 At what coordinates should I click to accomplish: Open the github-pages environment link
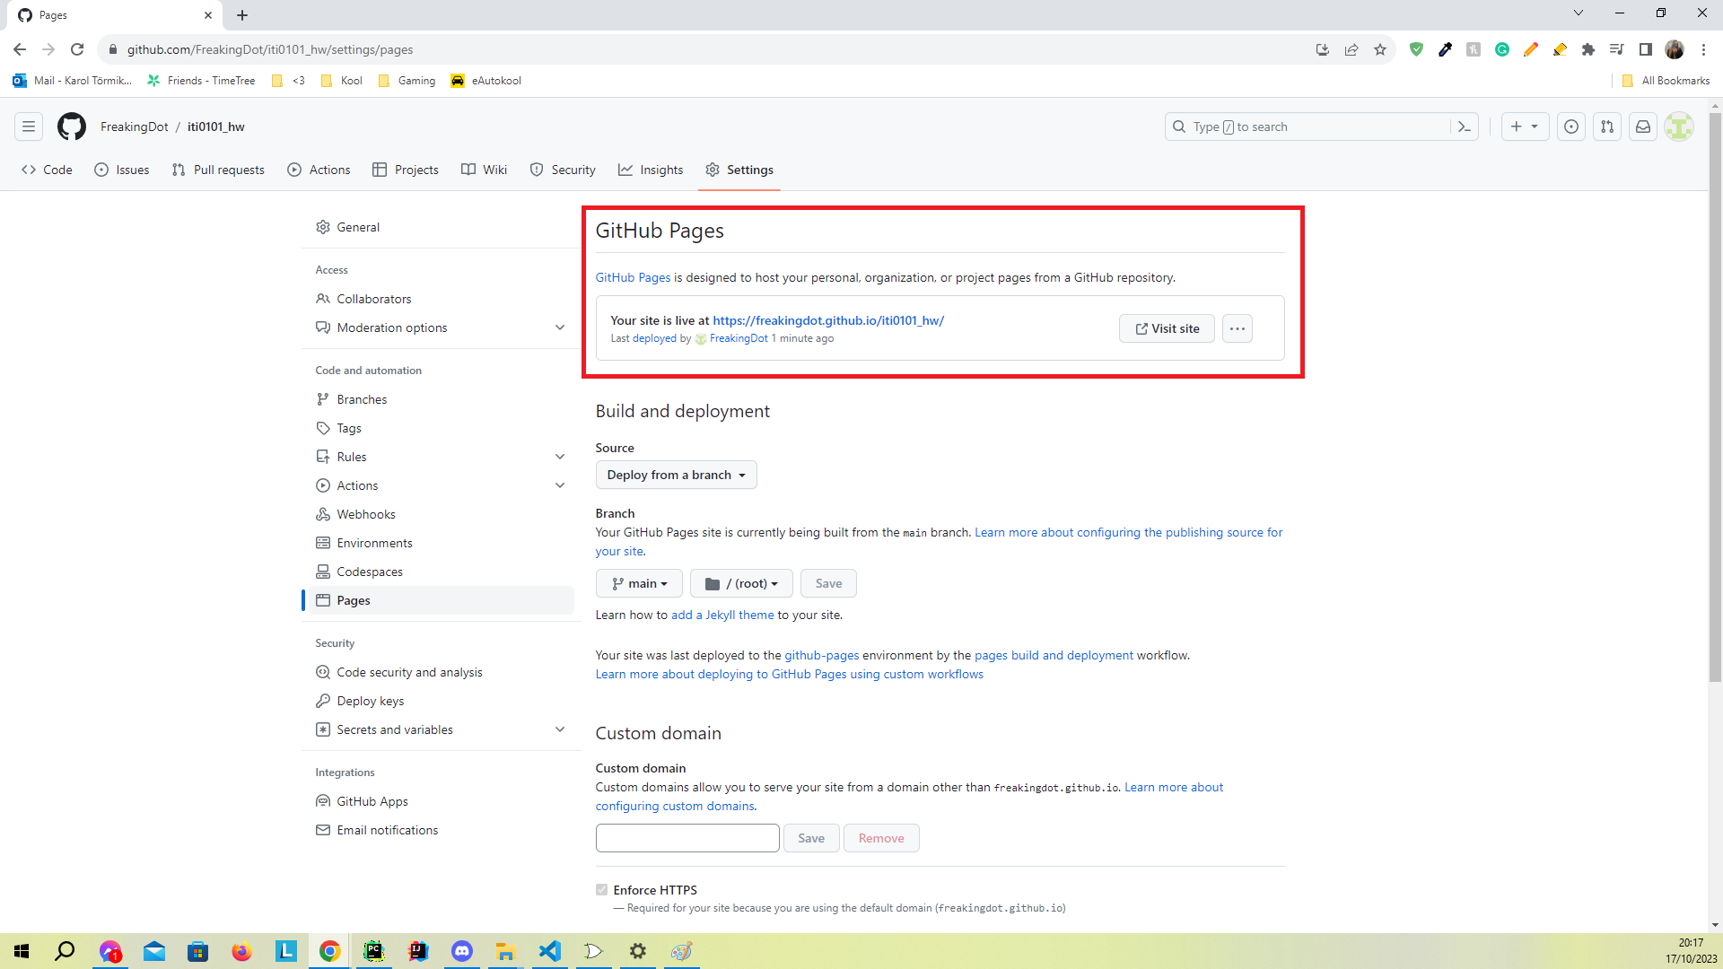click(822, 655)
